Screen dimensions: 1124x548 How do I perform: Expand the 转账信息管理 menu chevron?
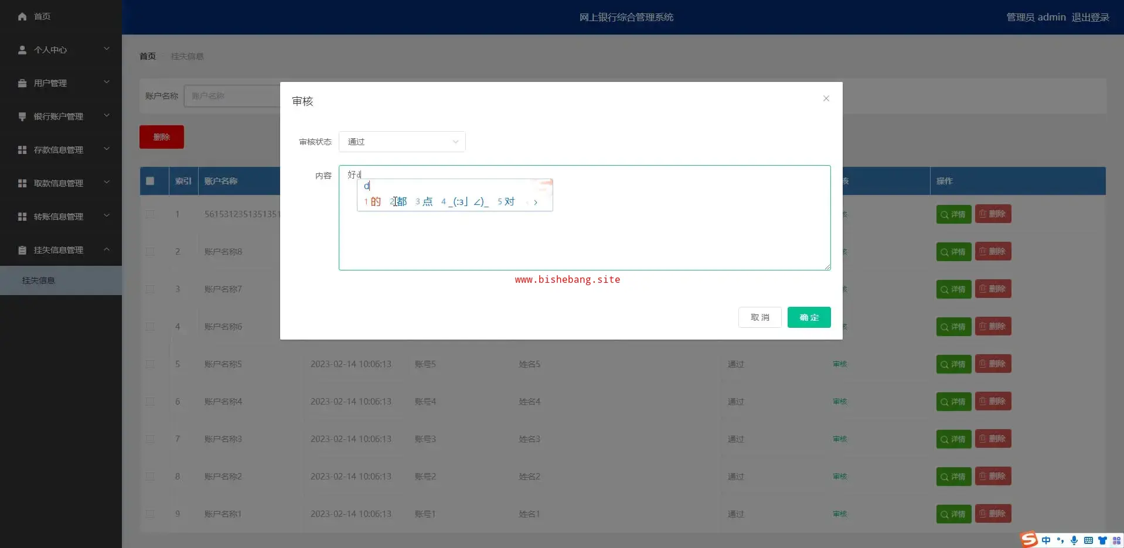107,216
